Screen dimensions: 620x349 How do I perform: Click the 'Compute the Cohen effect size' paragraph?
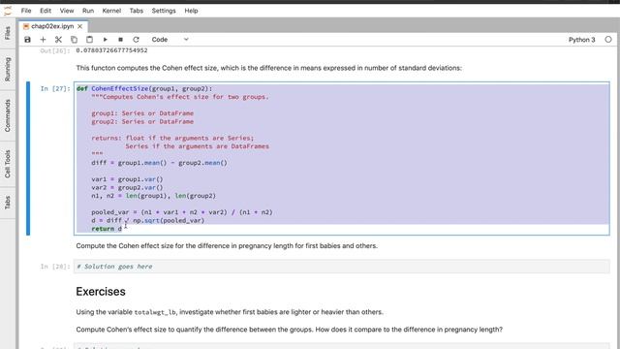click(227, 245)
